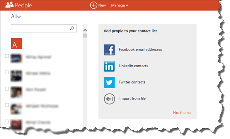This screenshot has width=230, height=139.
Task: Expand the All contacts filter dropdown
Action: [16, 16]
